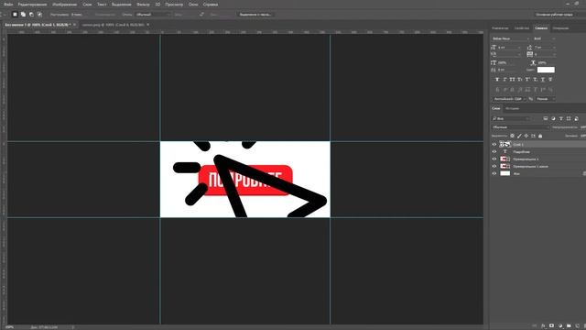586x330 pixels.
Task: Hide the Фон background layer
Action: (x=494, y=173)
